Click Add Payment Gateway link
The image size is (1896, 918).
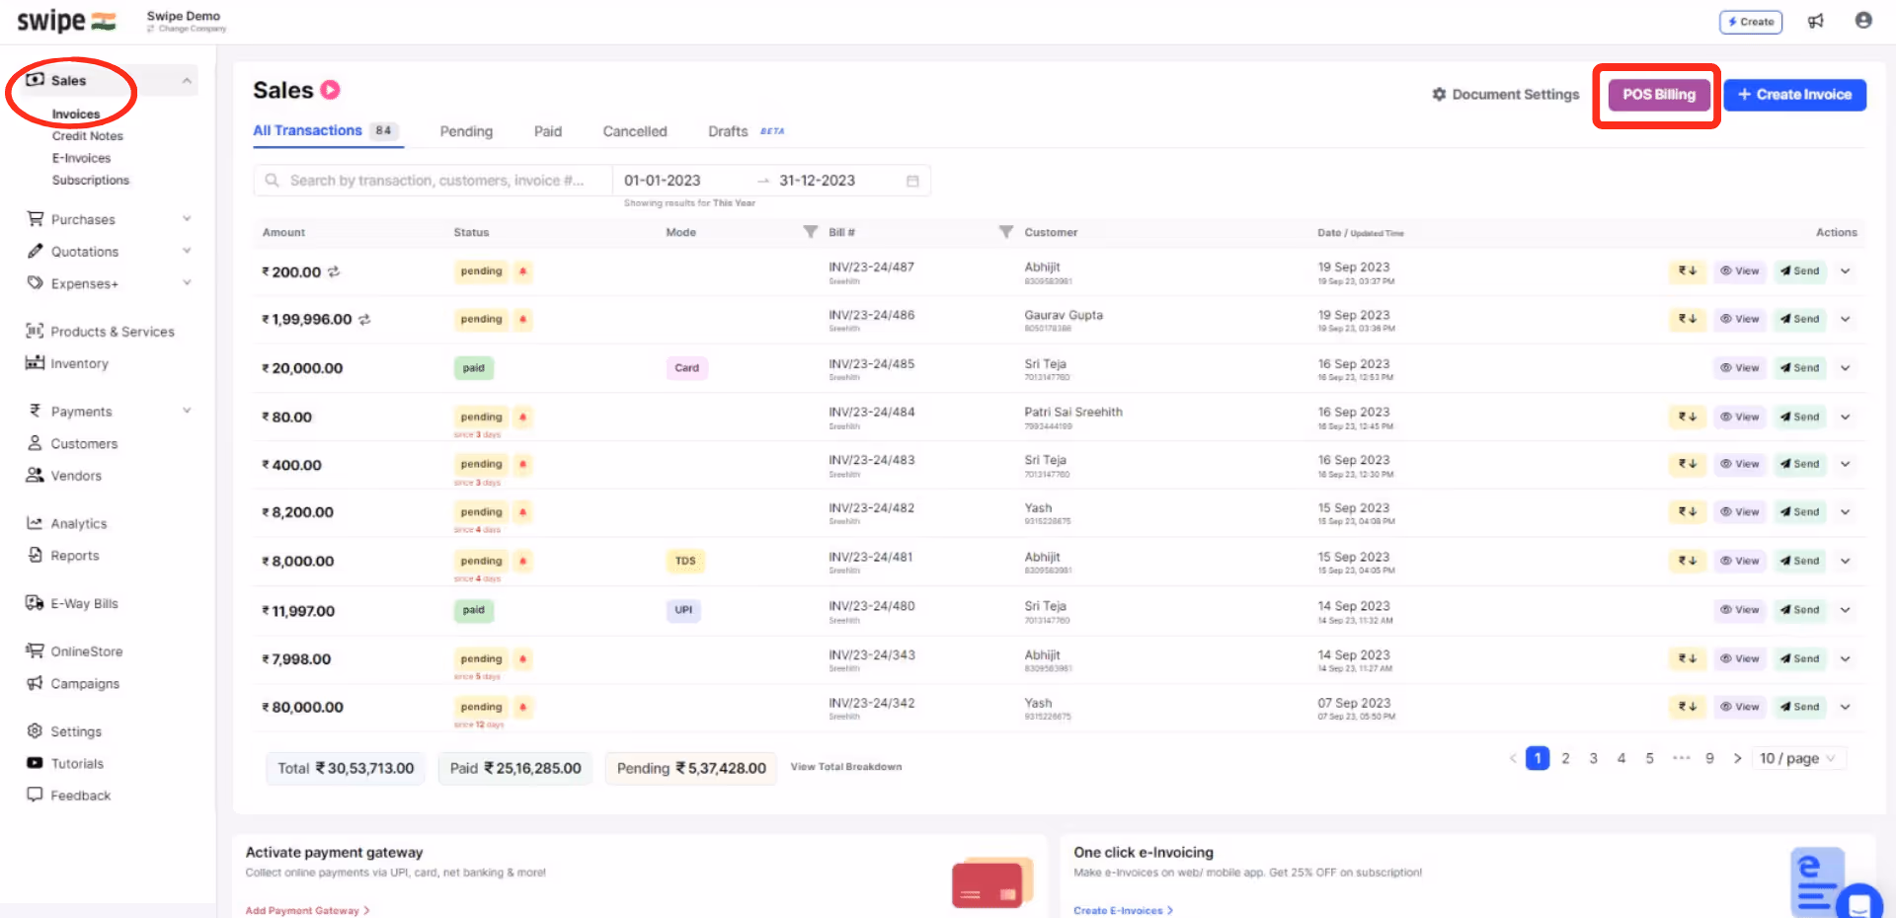pyautogui.click(x=307, y=910)
